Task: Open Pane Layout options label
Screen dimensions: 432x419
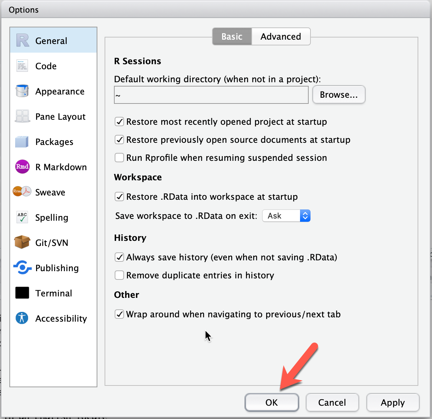Action: point(60,117)
